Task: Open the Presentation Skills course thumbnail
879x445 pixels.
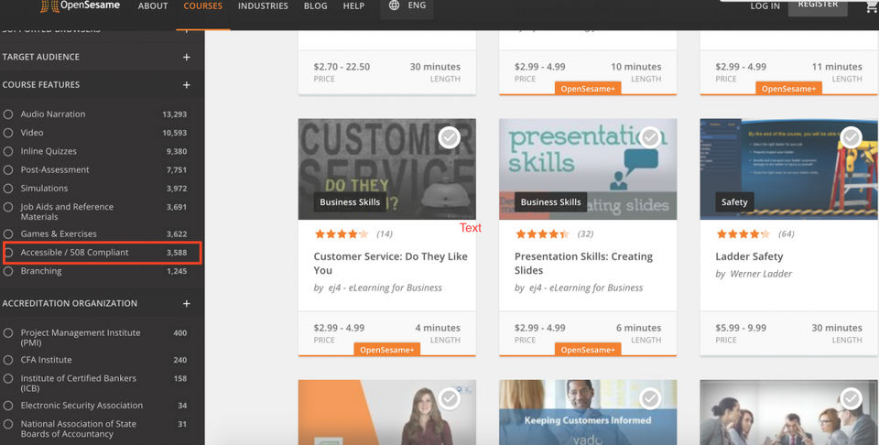Action: click(x=588, y=168)
